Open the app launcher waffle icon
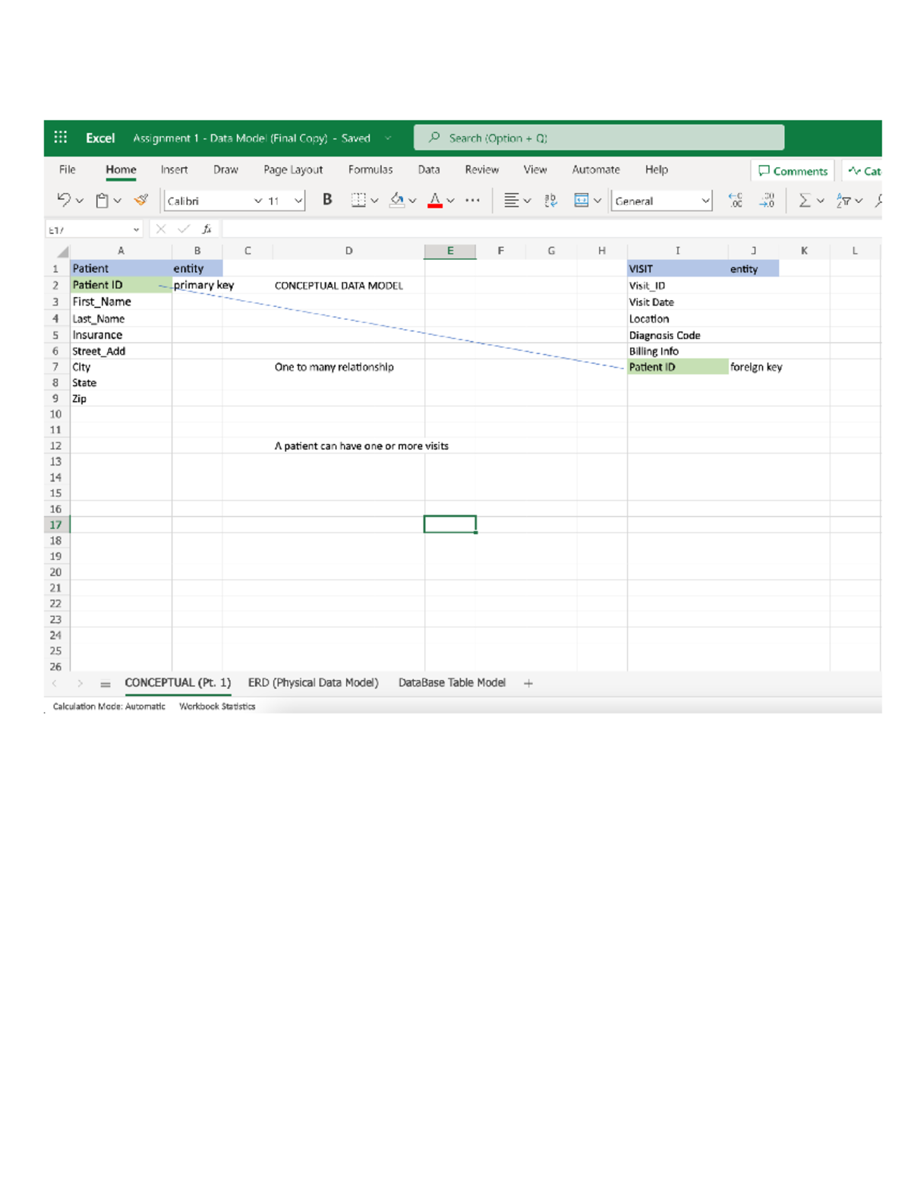911x1180 pixels. tap(61, 138)
